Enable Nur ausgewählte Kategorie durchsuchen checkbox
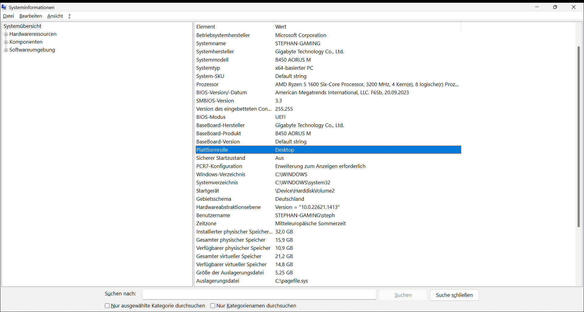Image resolution: width=584 pixels, height=312 pixels. click(x=107, y=306)
